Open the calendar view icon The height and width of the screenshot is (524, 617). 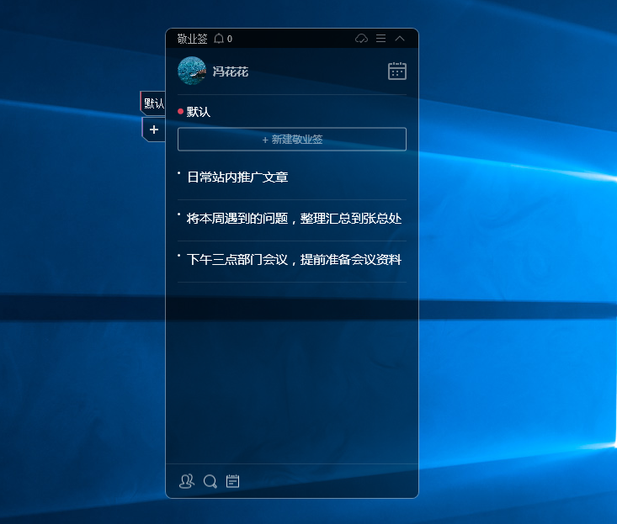(397, 71)
